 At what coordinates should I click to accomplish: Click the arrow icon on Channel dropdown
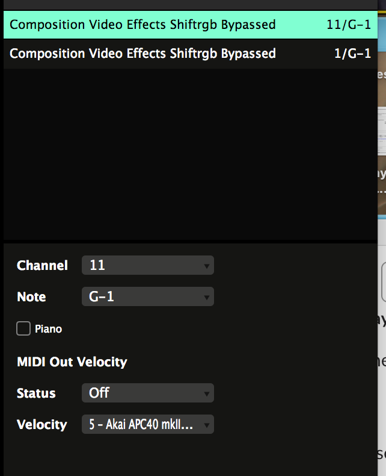tap(206, 266)
